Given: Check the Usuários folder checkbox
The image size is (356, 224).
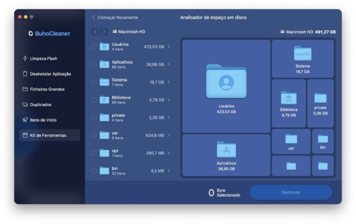Looking at the screenshot, I should [x=94, y=46].
